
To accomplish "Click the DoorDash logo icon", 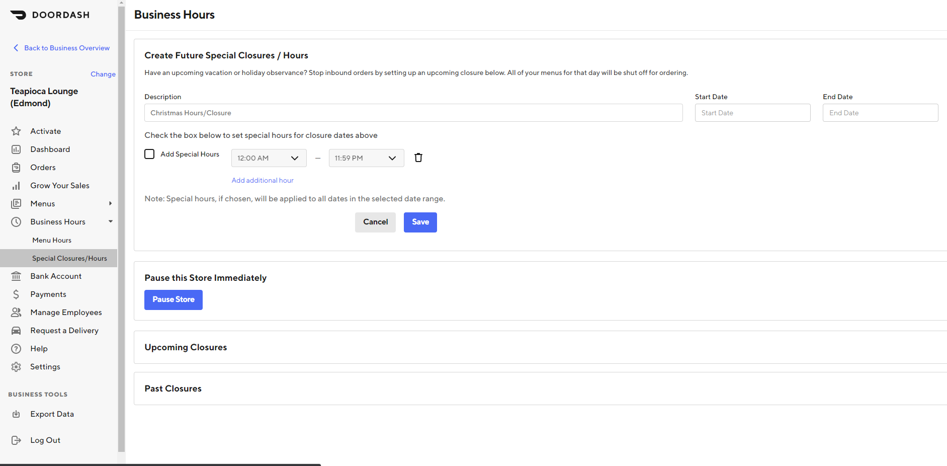I will coord(18,15).
